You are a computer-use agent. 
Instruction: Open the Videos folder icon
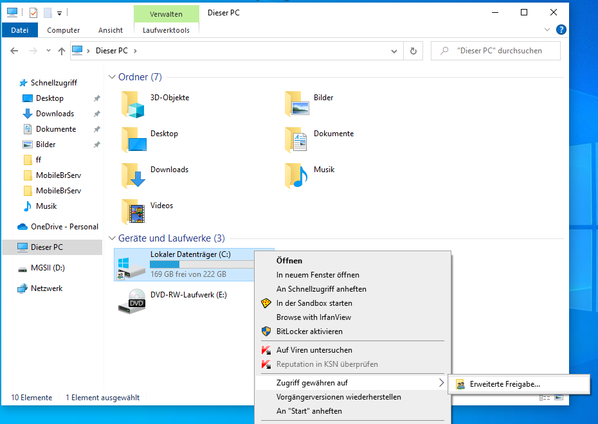click(134, 211)
